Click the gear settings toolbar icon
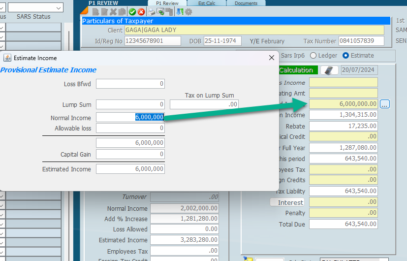The width and height of the screenshot is (407, 261). click(x=188, y=12)
